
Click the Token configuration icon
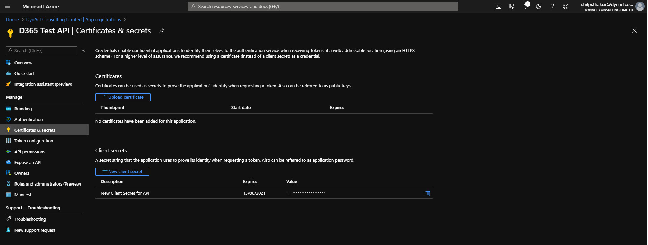click(8, 141)
